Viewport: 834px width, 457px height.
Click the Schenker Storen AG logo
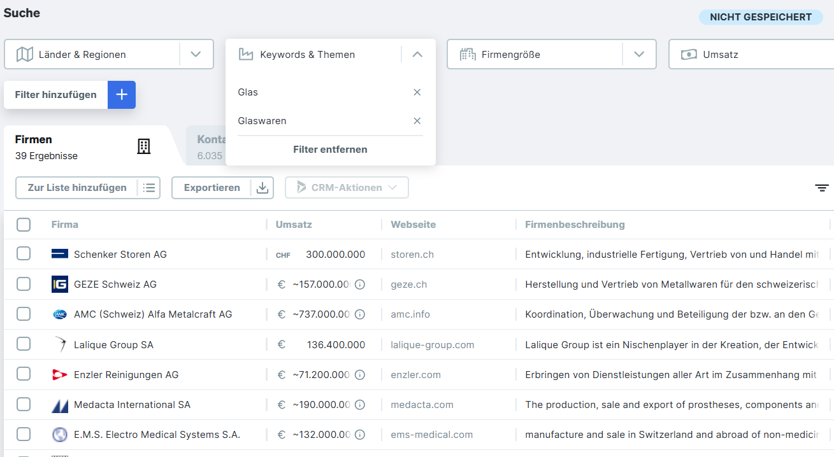[x=60, y=254]
